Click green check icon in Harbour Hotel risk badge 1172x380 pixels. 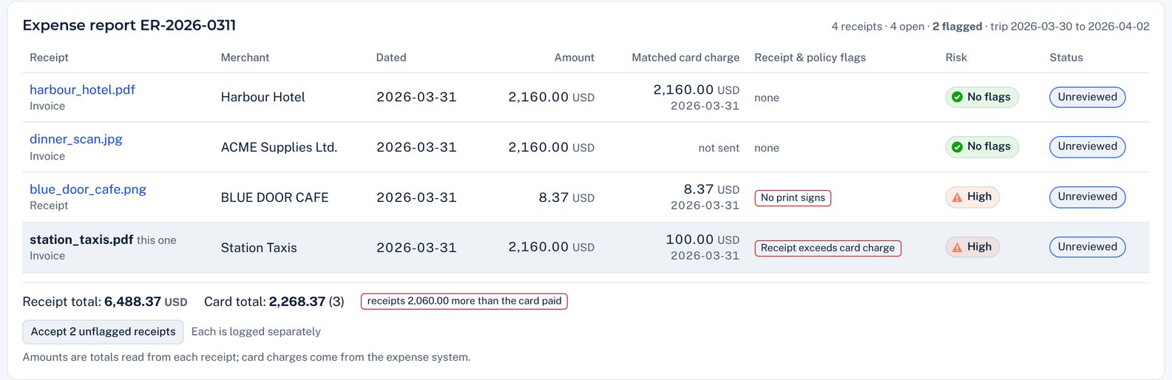(x=957, y=97)
